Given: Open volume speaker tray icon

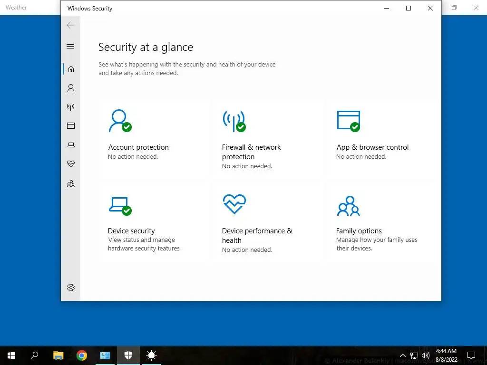Looking at the screenshot, I should [426, 355].
